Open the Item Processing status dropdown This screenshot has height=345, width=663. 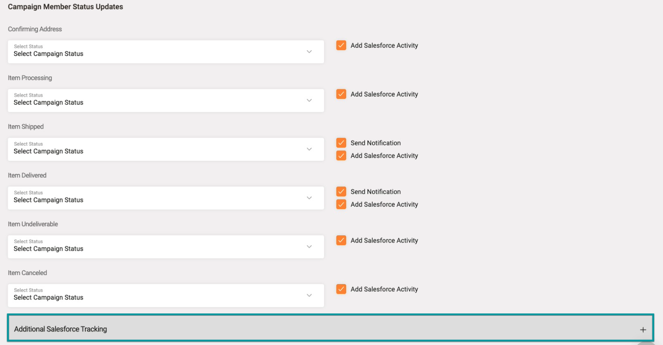(x=165, y=101)
